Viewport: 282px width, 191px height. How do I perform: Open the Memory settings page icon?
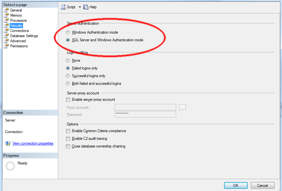point(5,15)
